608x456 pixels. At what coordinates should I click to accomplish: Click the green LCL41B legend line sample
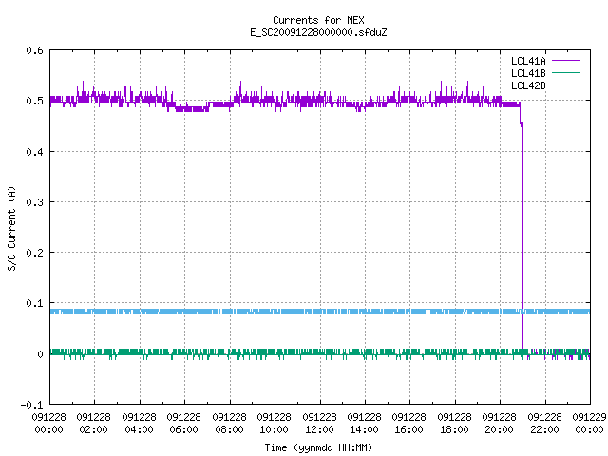tap(565, 73)
